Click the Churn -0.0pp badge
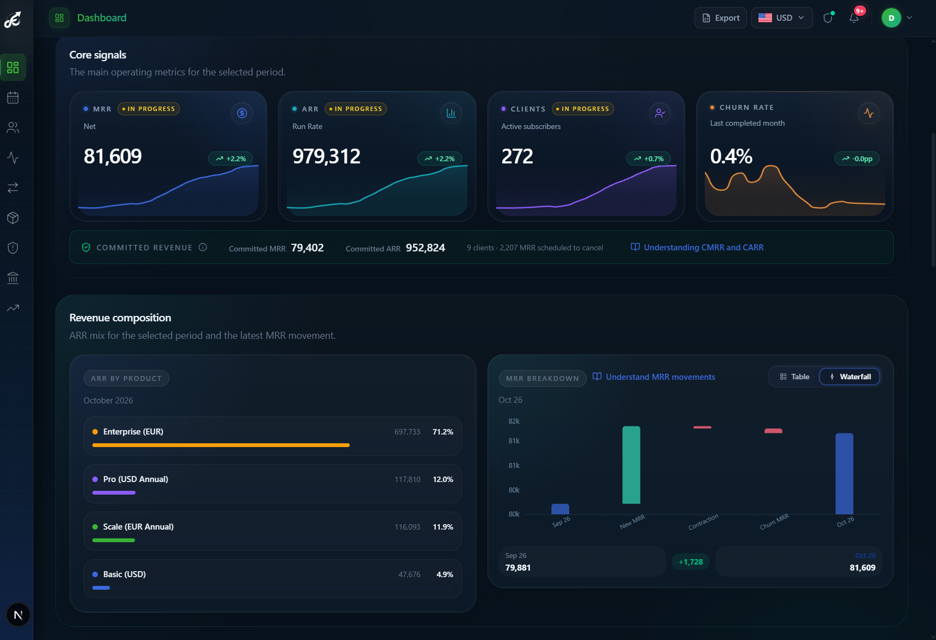936x640 pixels. tap(857, 158)
